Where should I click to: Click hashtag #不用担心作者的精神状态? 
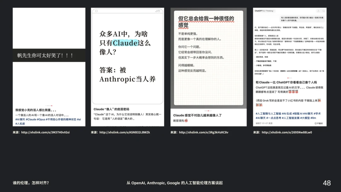61,119
